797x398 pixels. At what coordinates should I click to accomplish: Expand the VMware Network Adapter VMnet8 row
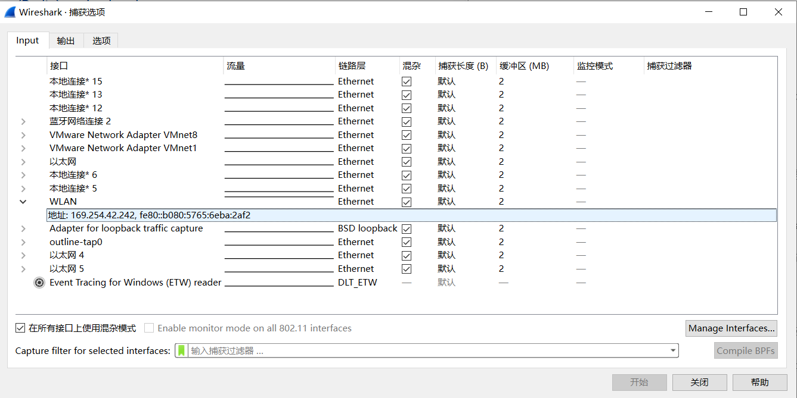tap(23, 135)
